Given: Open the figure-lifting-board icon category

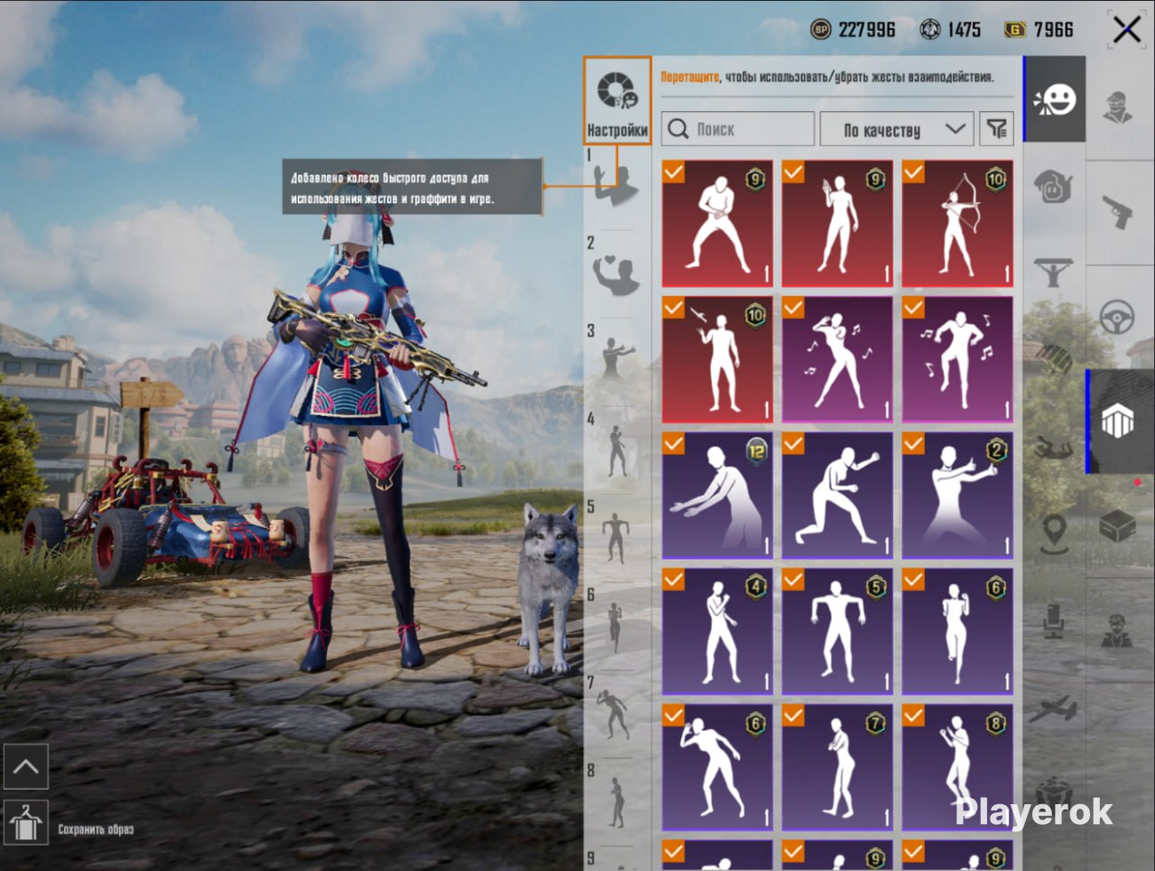Looking at the screenshot, I should coord(1054,272).
